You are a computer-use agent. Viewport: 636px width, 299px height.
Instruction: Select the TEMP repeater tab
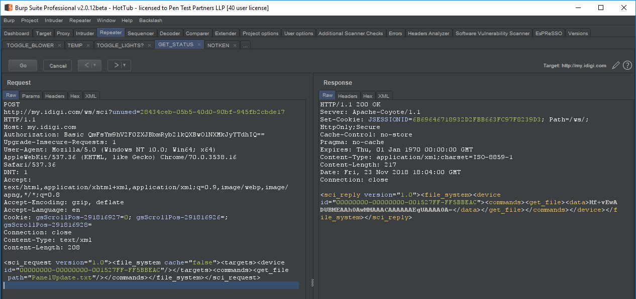click(75, 45)
